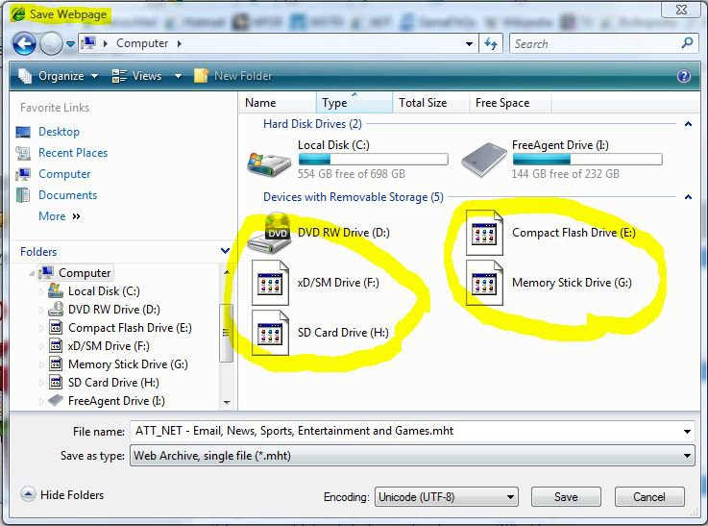The width and height of the screenshot is (708, 526).
Task: Select the Memory Stick Drive (G:) icon
Action: [x=484, y=283]
